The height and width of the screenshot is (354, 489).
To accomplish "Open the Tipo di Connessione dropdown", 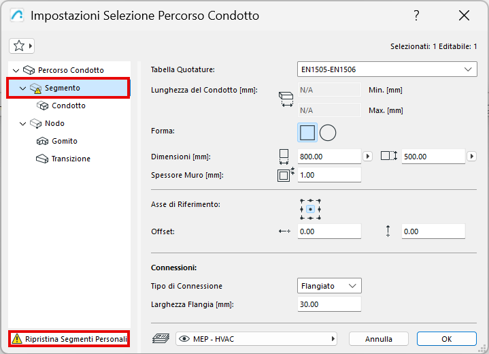I will (x=329, y=286).
